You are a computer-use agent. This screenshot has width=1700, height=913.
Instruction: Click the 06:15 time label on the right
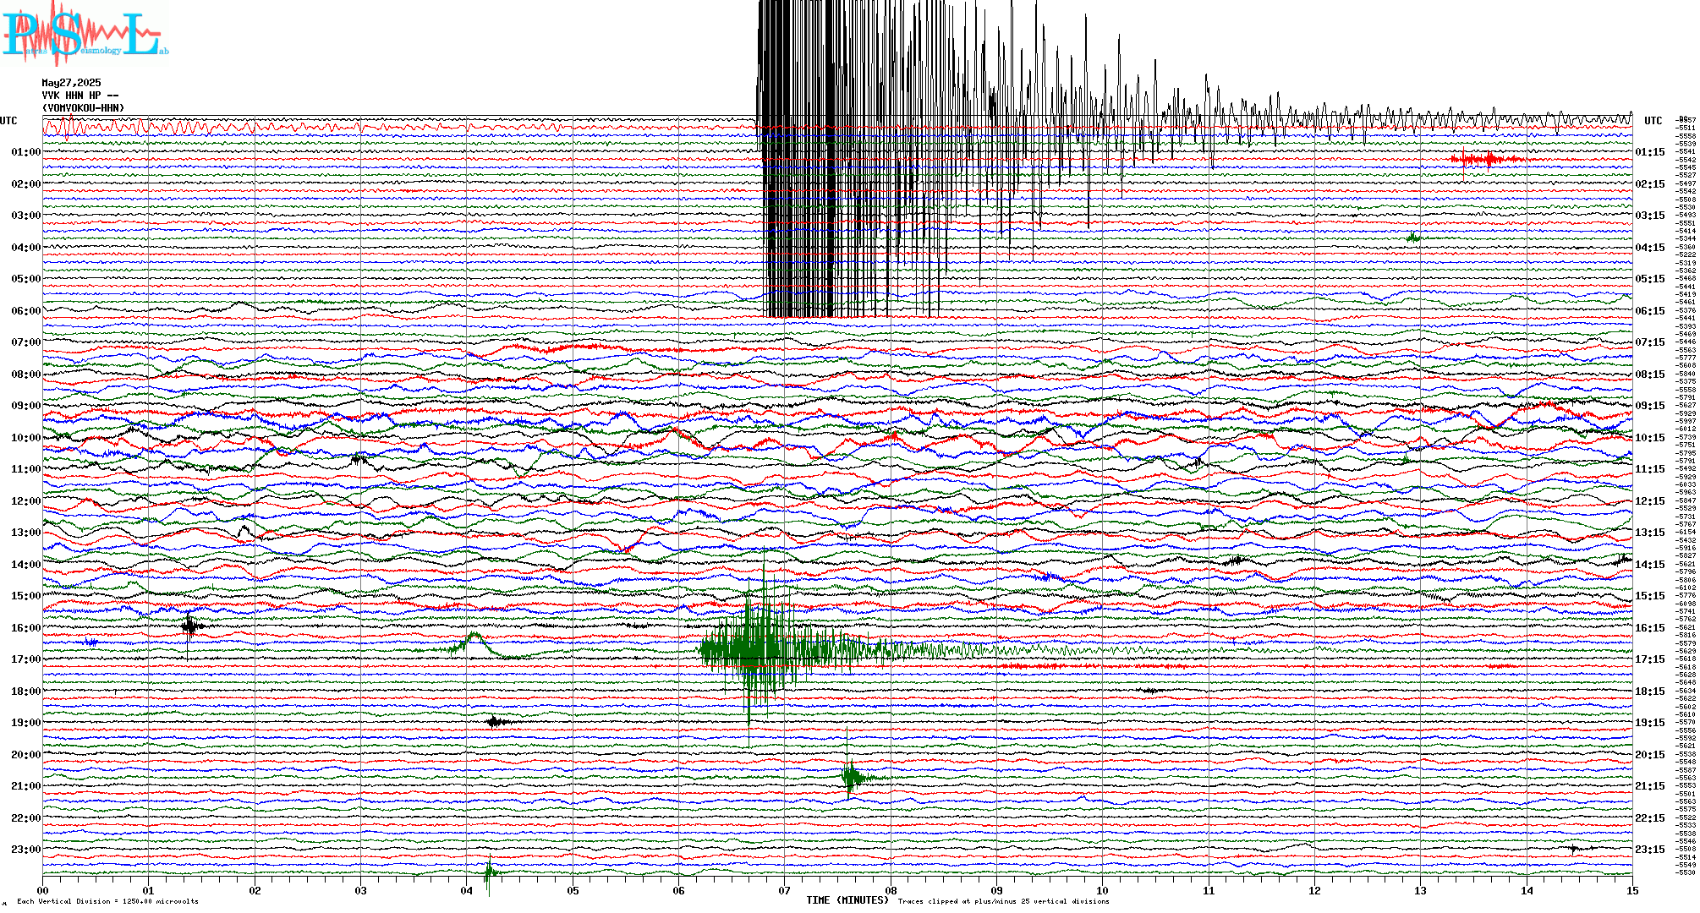(1650, 311)
